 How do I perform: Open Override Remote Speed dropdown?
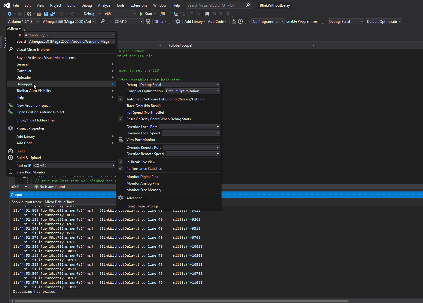point(193,154)
